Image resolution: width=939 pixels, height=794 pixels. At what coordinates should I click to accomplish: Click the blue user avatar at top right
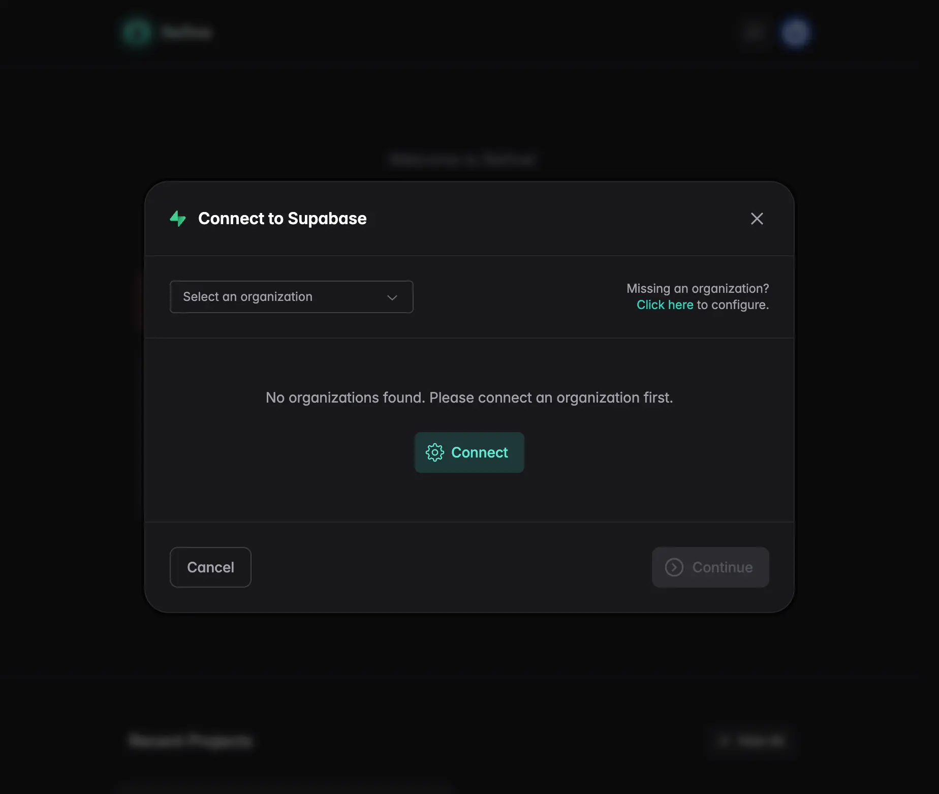coord(795,32)
